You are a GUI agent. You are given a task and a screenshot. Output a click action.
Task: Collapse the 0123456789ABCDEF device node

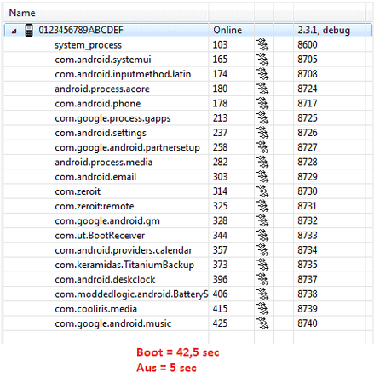click(14, 31)
